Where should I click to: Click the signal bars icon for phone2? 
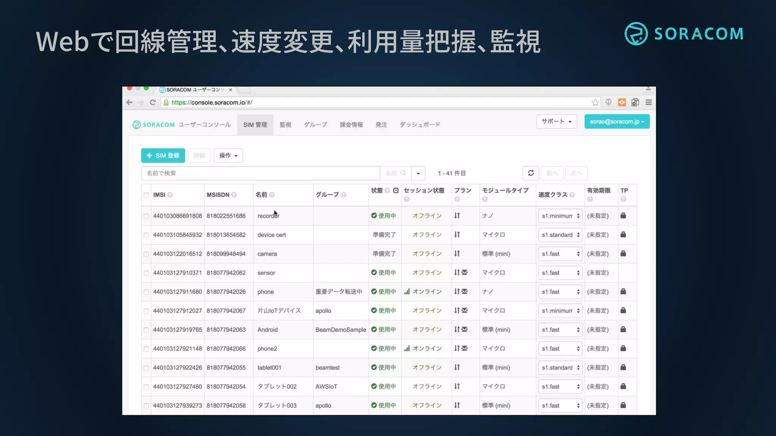(407, 348)
